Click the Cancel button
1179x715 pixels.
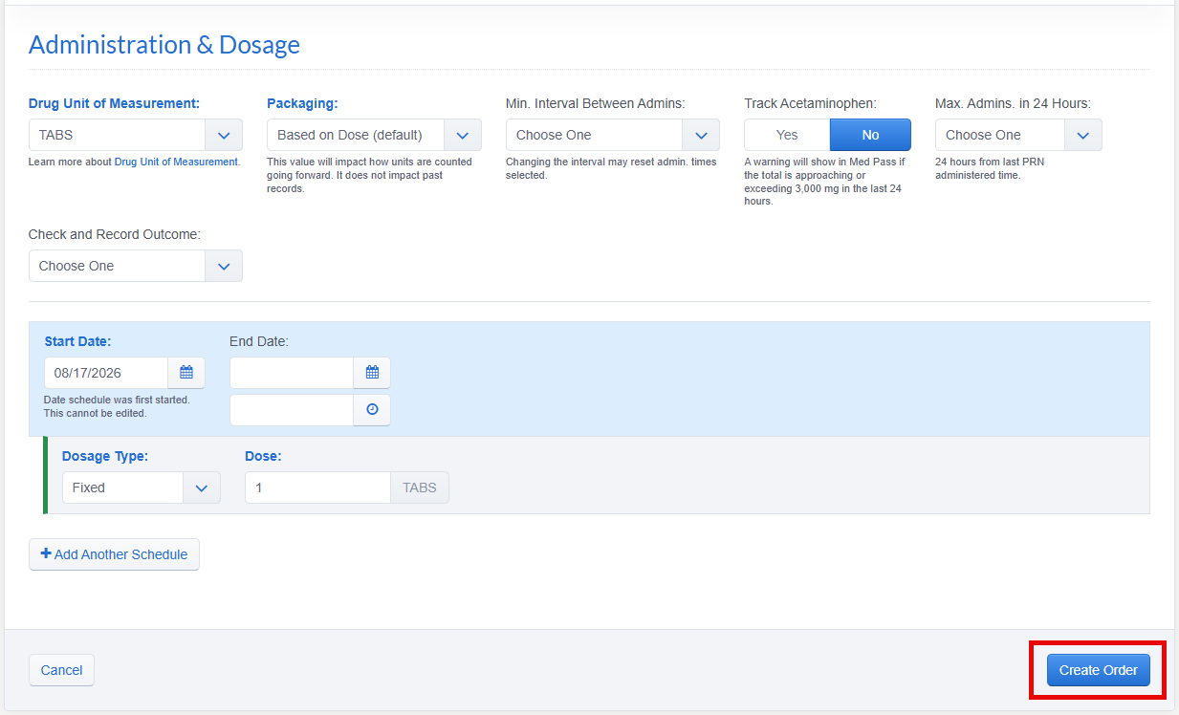[61, 670]
